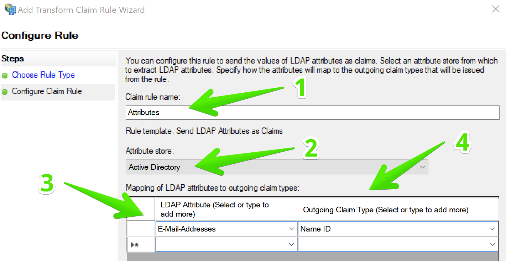Select the Choose Rule Type step

(x=43, y=75)
